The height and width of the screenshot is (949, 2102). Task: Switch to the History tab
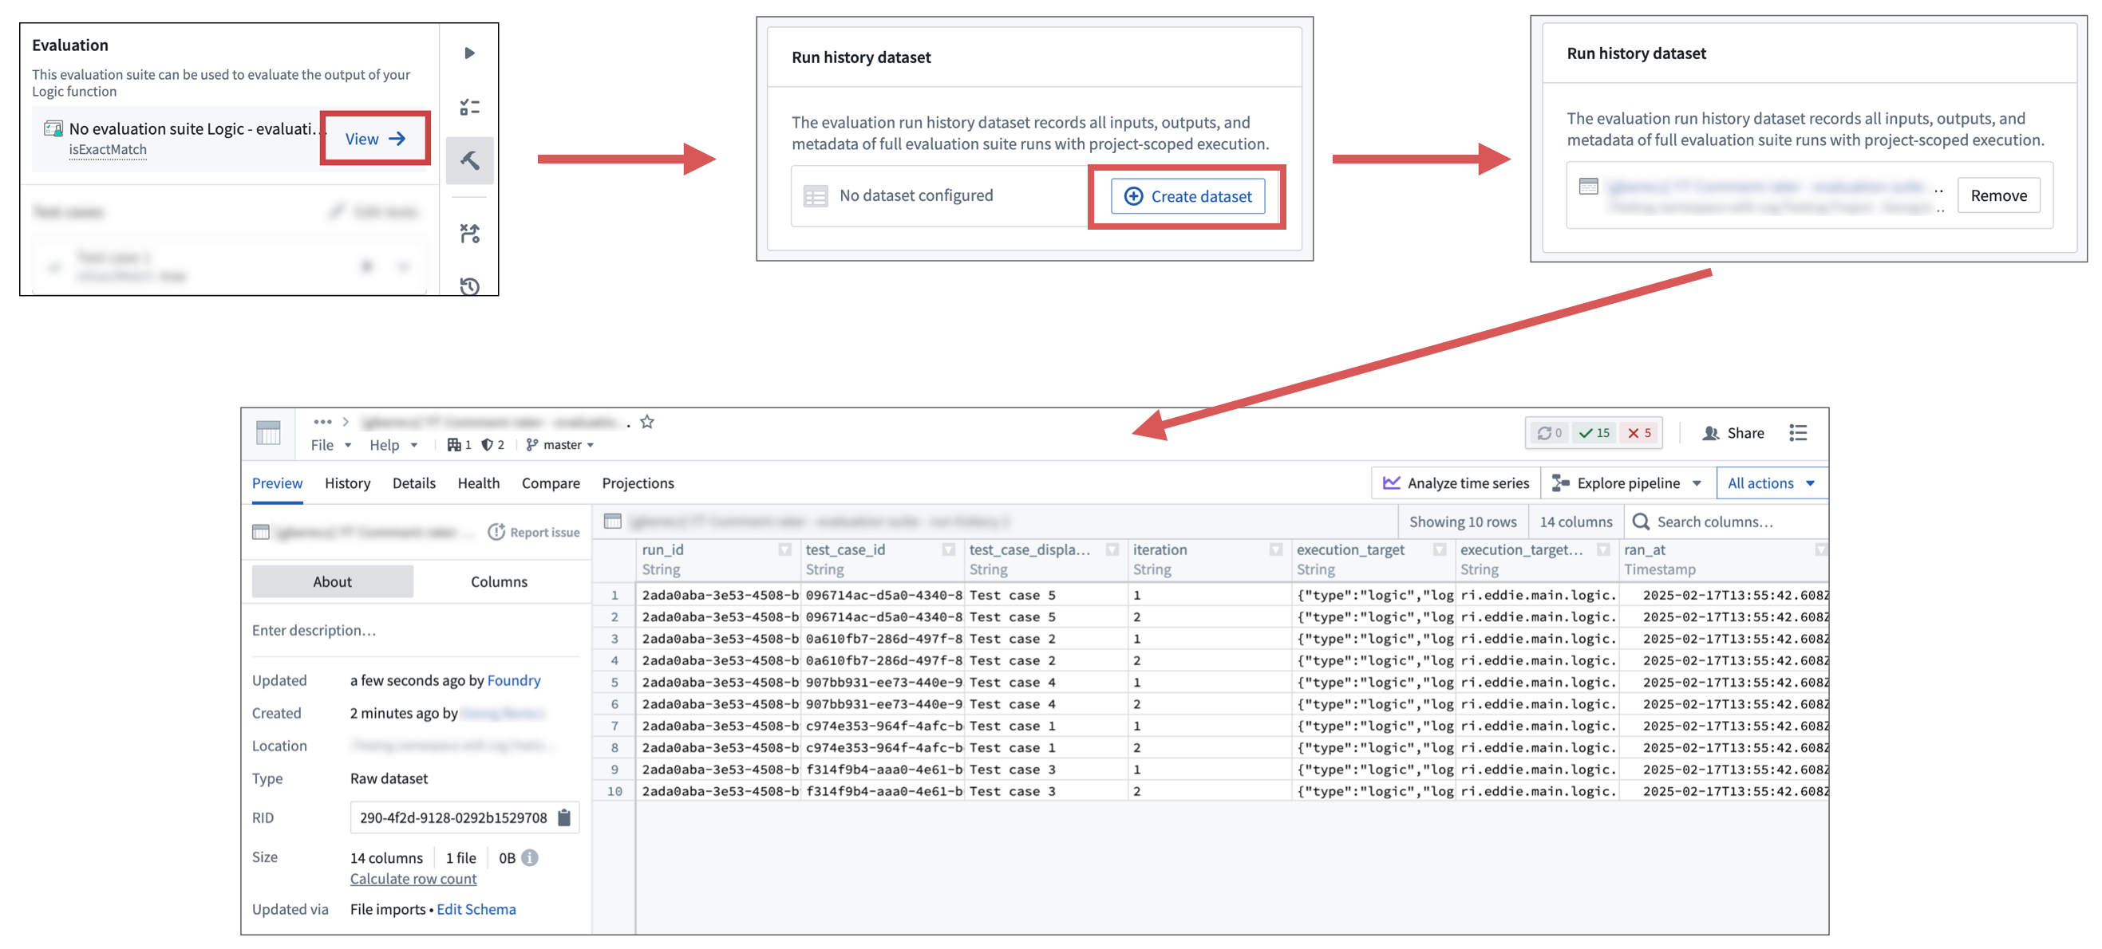347,482
